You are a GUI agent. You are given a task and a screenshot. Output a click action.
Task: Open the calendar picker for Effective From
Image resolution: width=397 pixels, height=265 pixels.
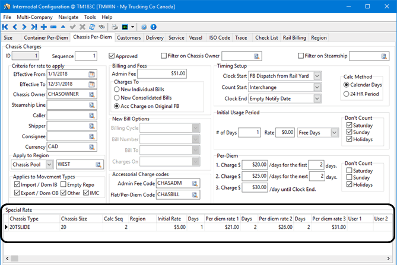pos(92,74)
